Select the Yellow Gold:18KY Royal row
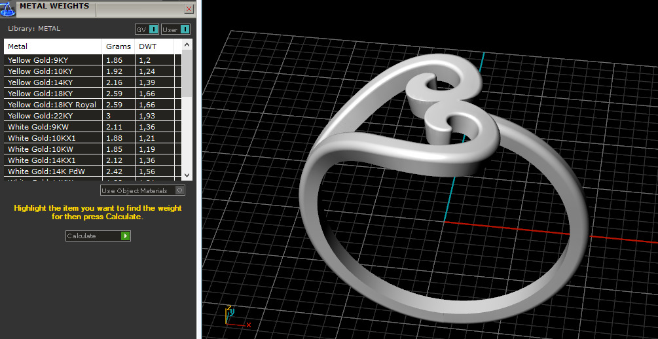Screen dimensions: 658x339 click(x=93, y=105)
